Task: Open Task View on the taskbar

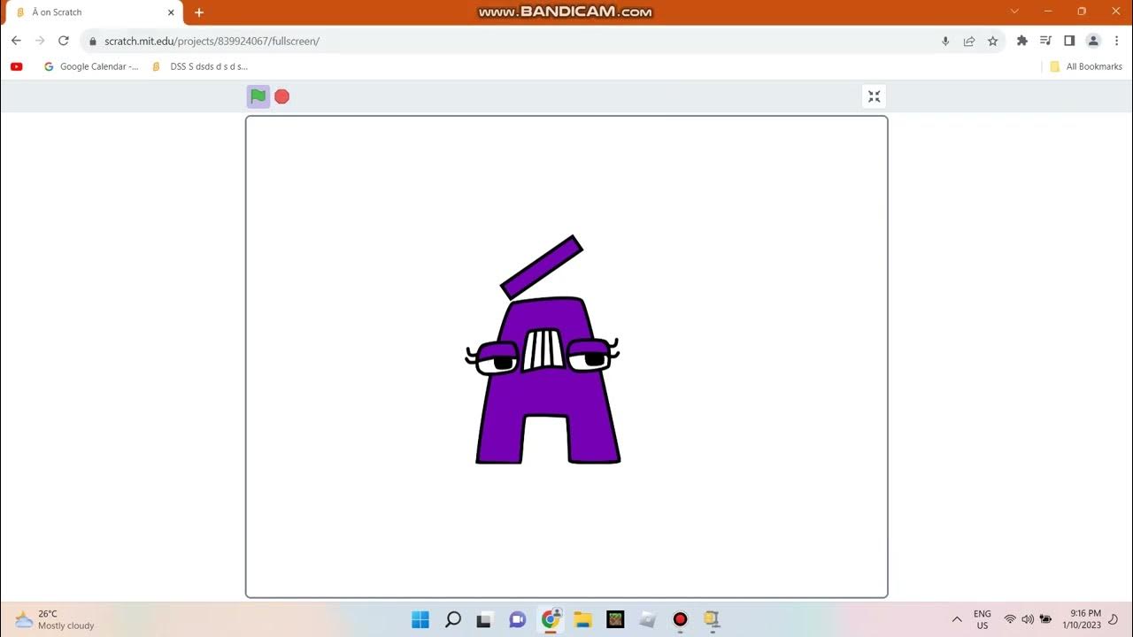Action: (x=485, y=619)
